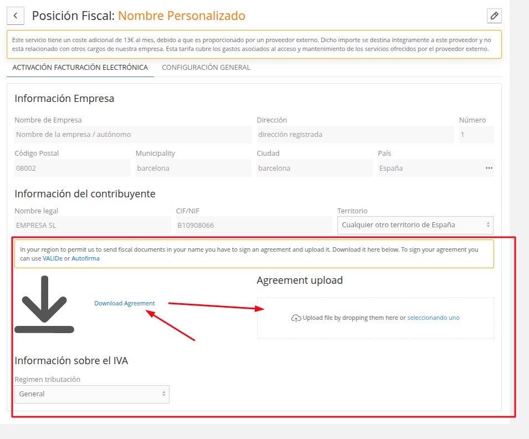Click the cloud upload icon
This screenshot has height=439, width=529.
296,318
